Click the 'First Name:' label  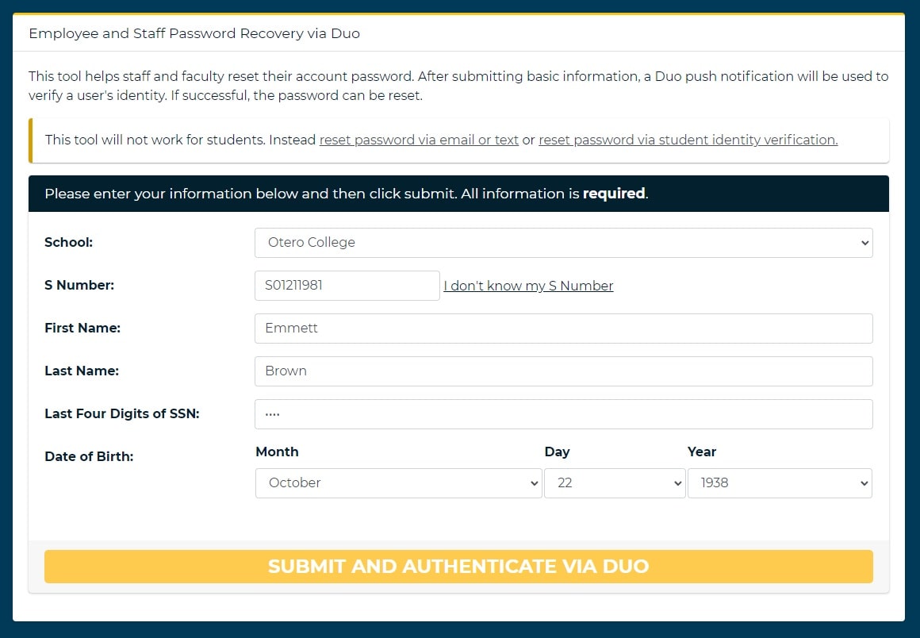tap(82, 328)
